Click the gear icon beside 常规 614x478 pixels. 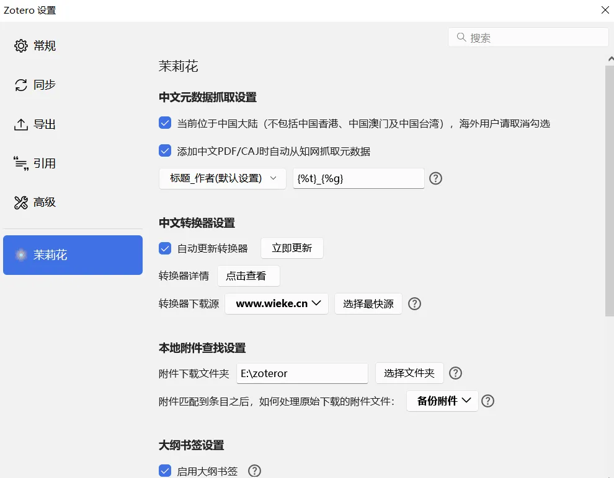click(x=21, y=46)
